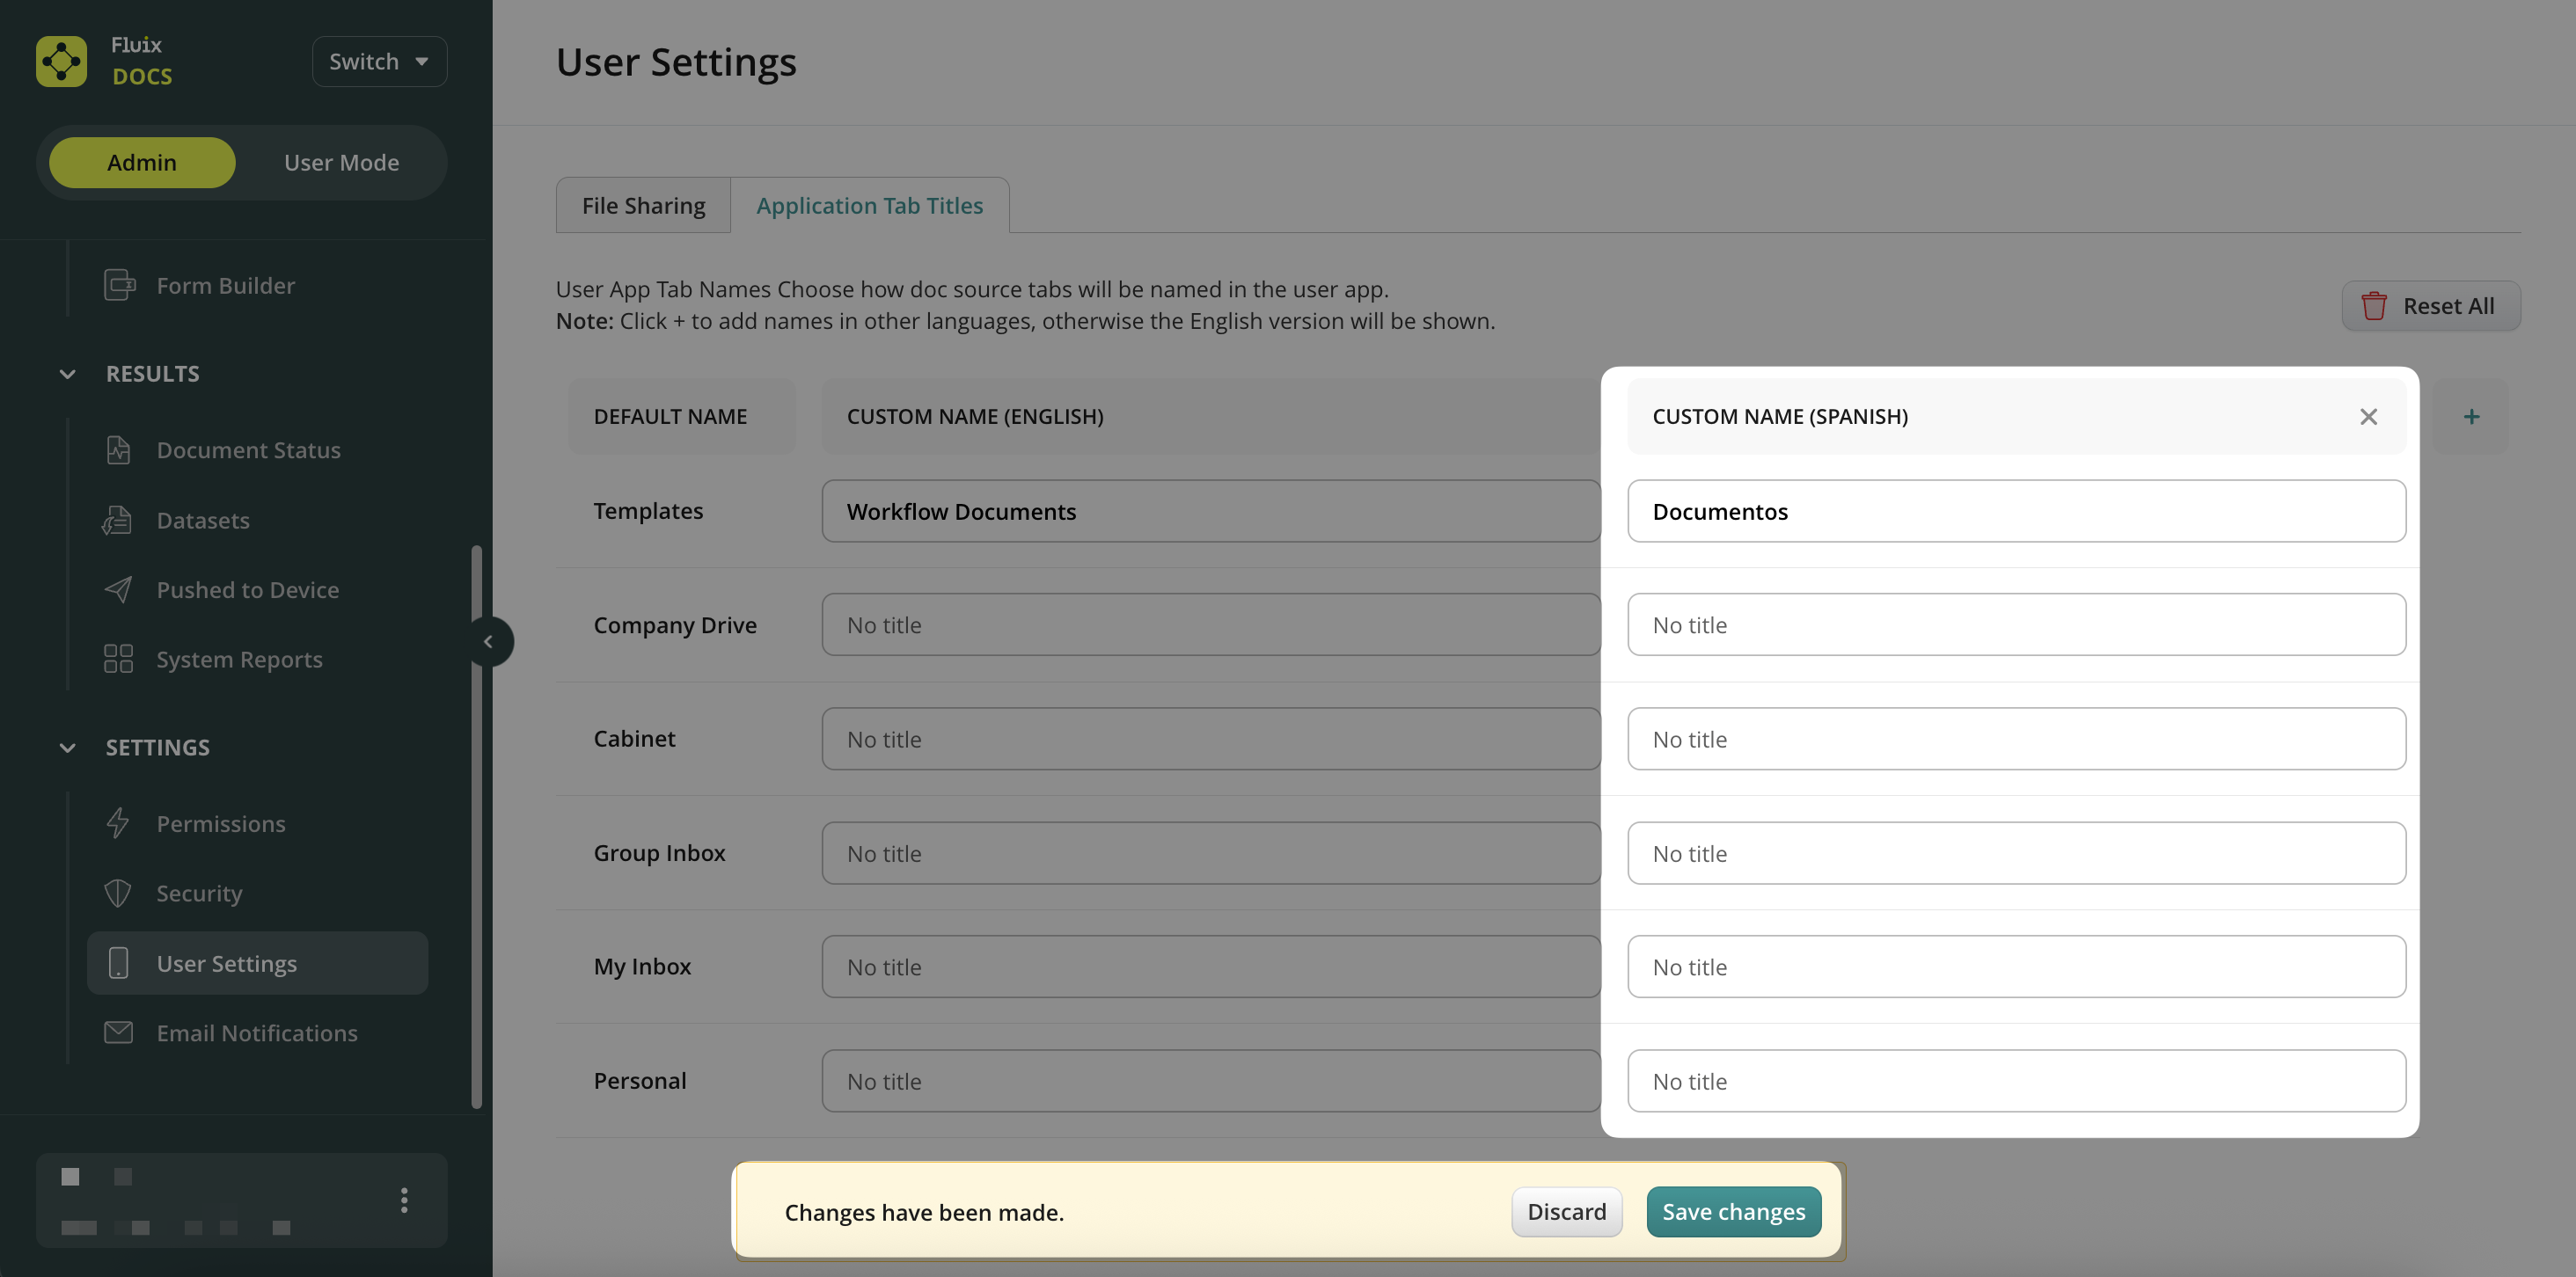Collapse the RESULTS section
2576x1277 pixels.
click(x=67, y=374)
